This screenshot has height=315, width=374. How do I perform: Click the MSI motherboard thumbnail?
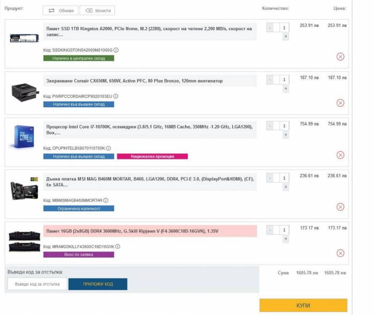[24, 189]
